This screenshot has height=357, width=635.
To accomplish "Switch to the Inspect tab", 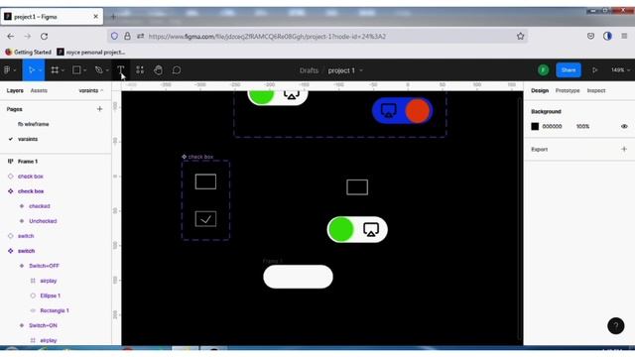I will coord(596,90).
